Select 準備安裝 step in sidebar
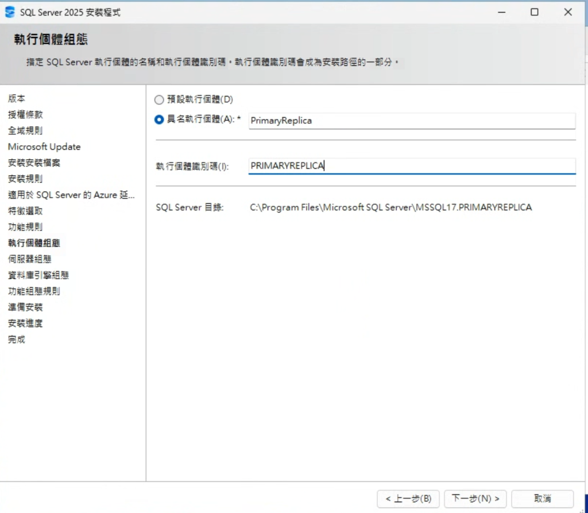 tap(25, 307)
